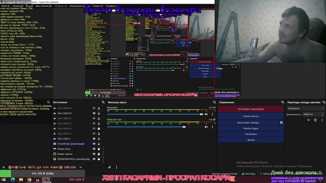Image resolution: width=326 pixels, height=183 pixels.
Task: Unlock the 5fb0bb5f9b7922a_upscaled.jpeg source
Action: (99, 159)
